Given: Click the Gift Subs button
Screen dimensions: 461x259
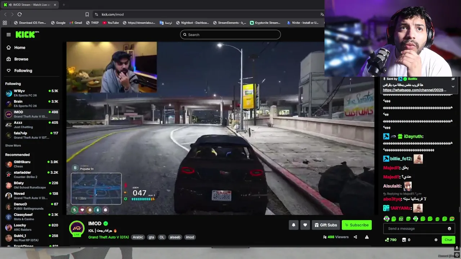Looking at the screenshot, I should (x=326, y=225).
